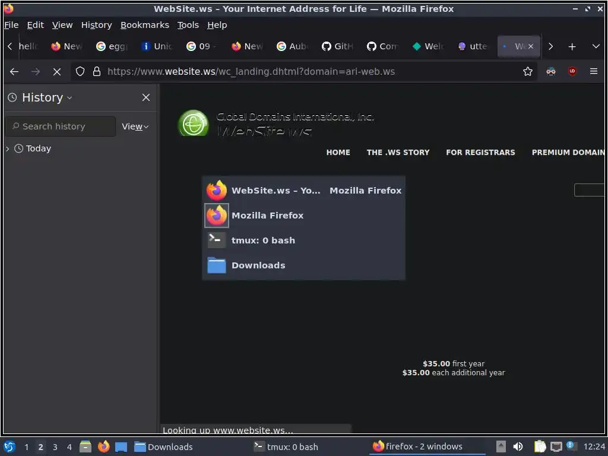Open the History menu in menu bar
Image resolution: width=608 pixels, height=456 pixels.
97,25
